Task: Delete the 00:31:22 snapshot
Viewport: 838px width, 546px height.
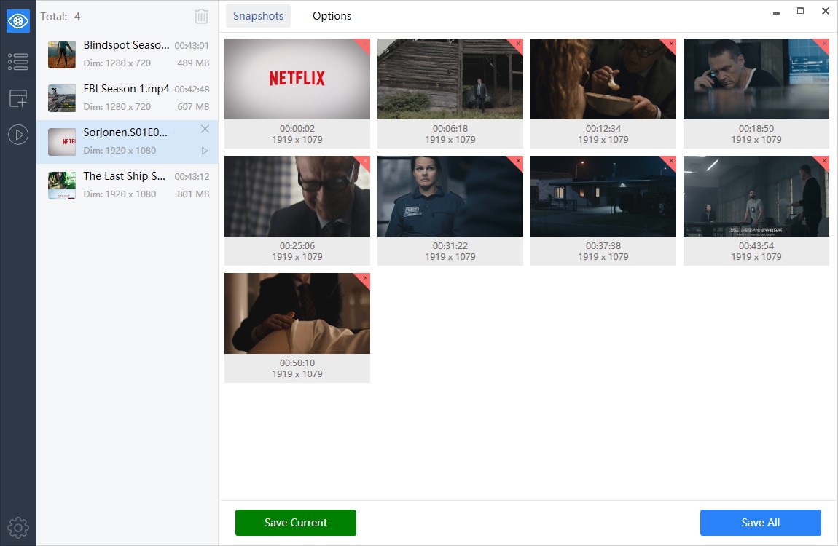Action: tap(518, 161)
